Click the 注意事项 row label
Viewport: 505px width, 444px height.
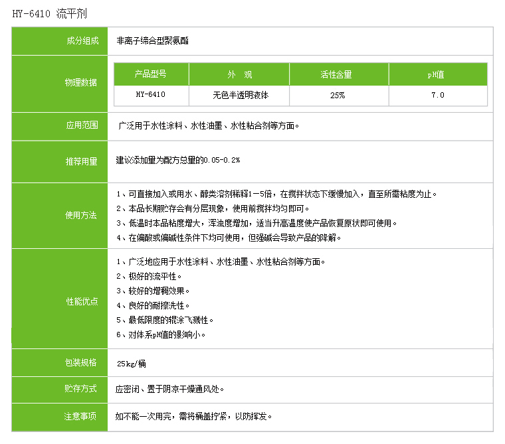click(x=81, y=416)
